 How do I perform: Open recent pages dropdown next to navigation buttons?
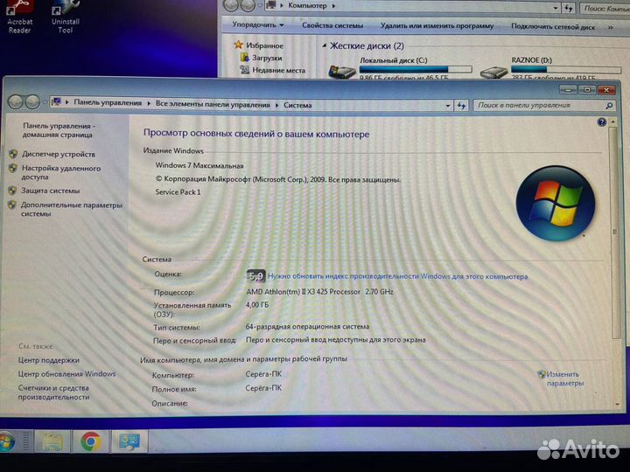click(x=45, y=102)
